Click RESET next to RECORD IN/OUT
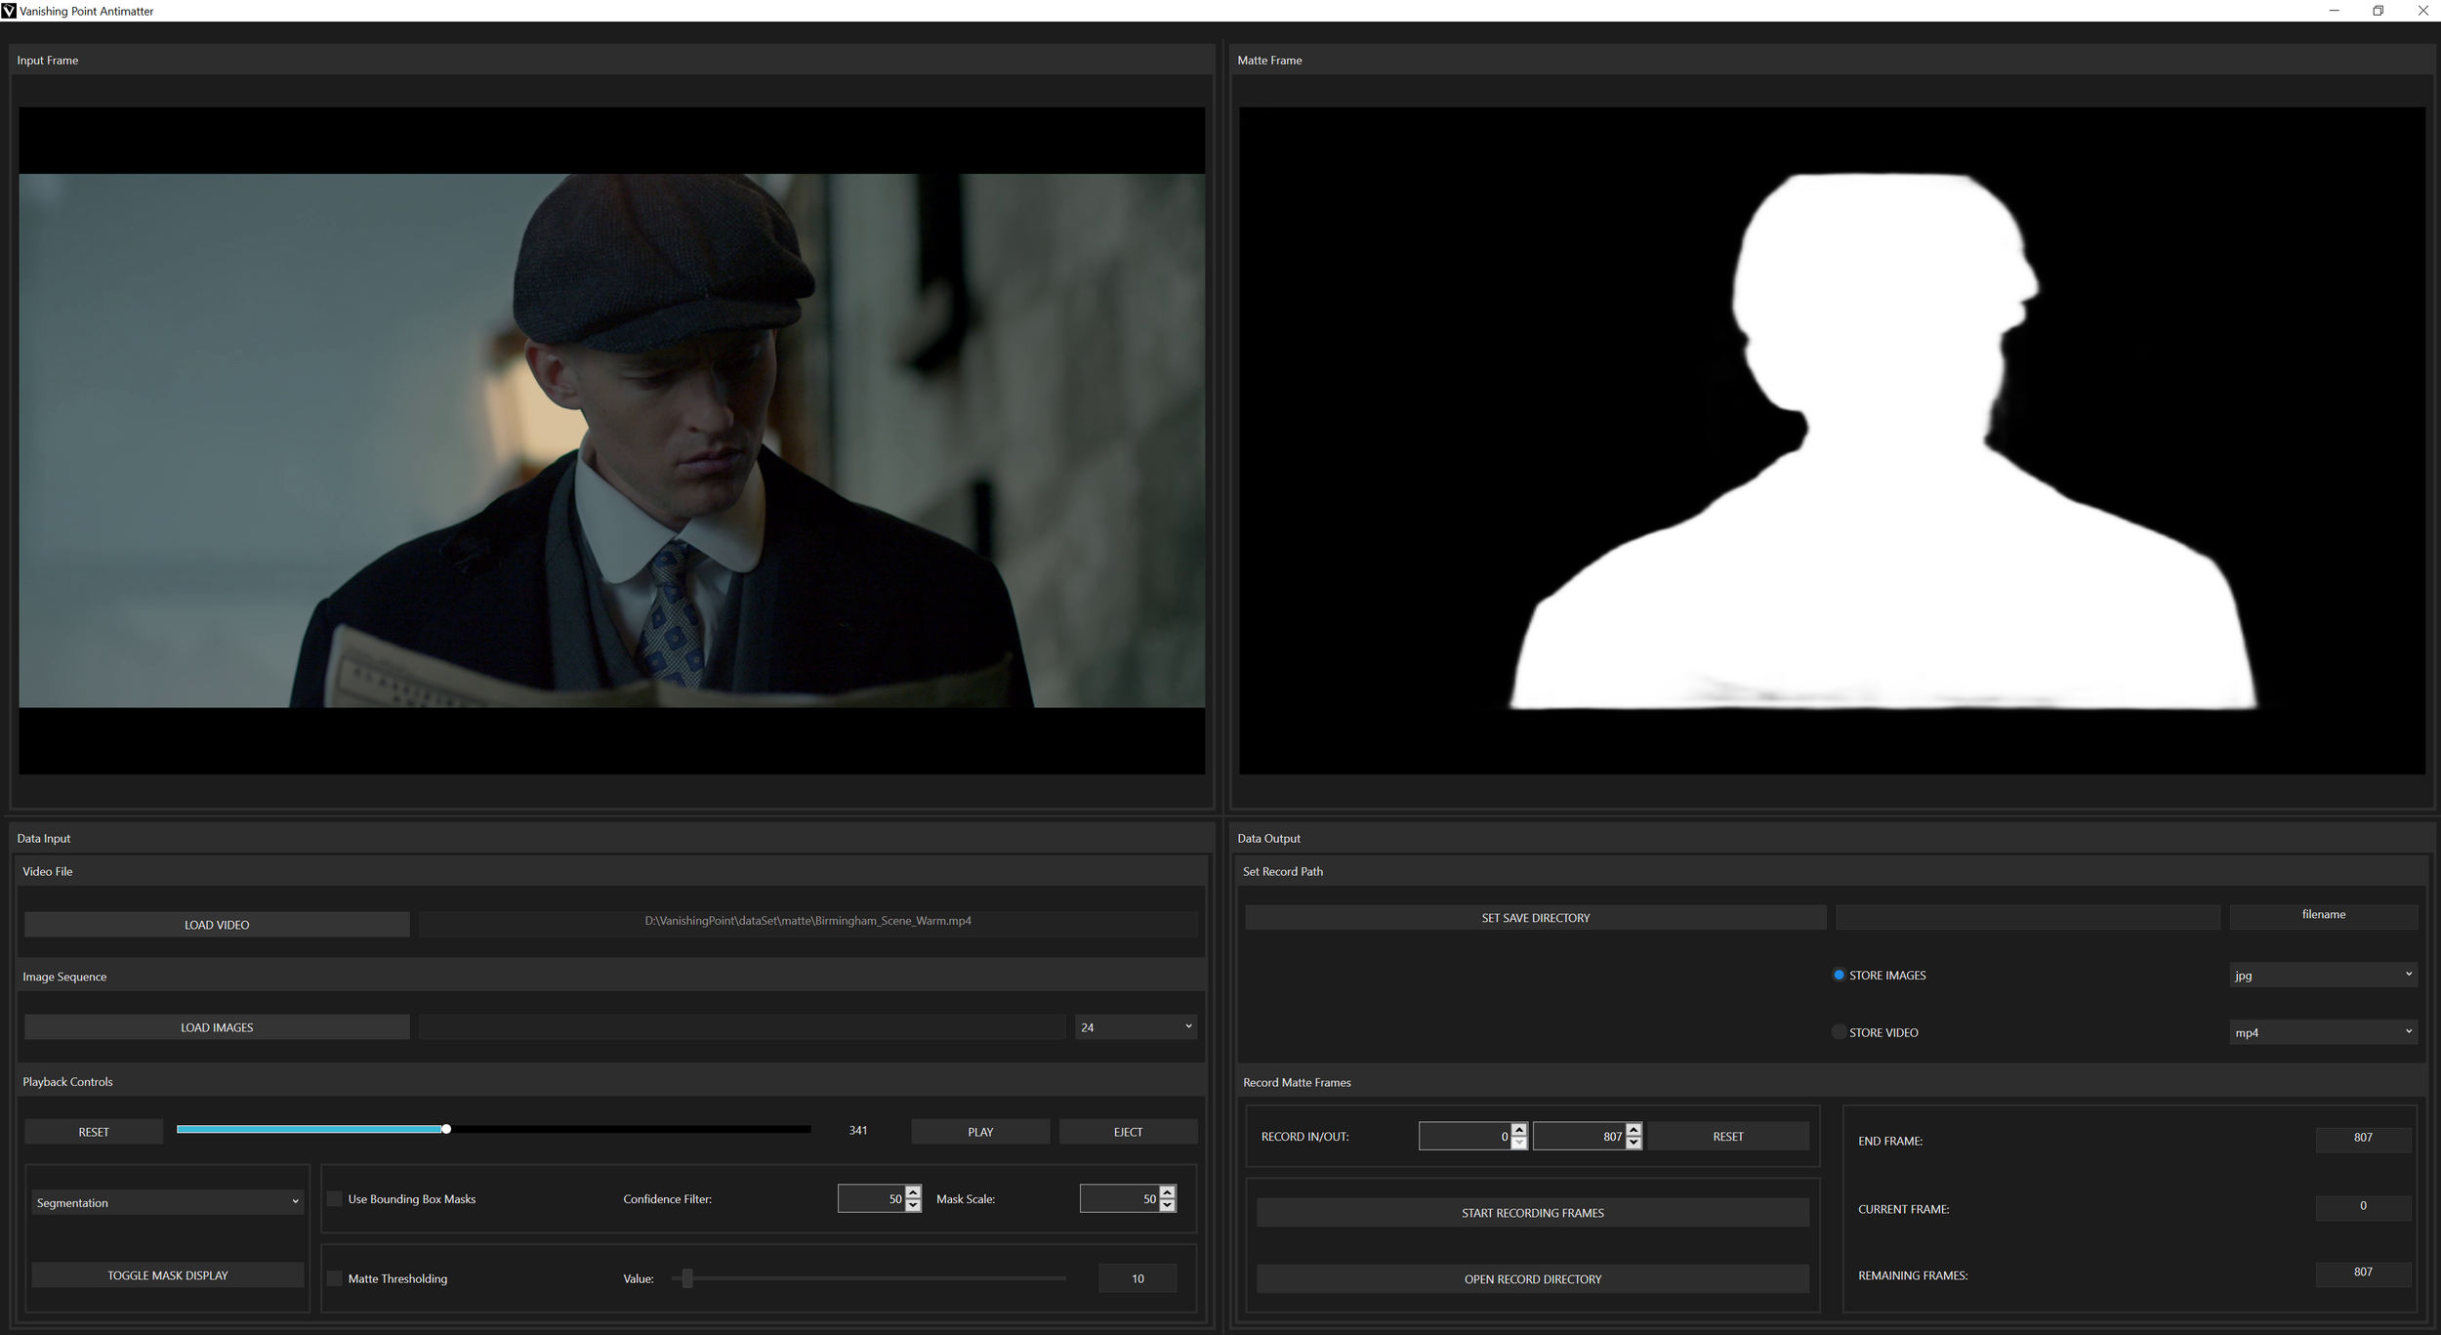Screen dimensions: 2441x1335 tap(1727, 1136)
